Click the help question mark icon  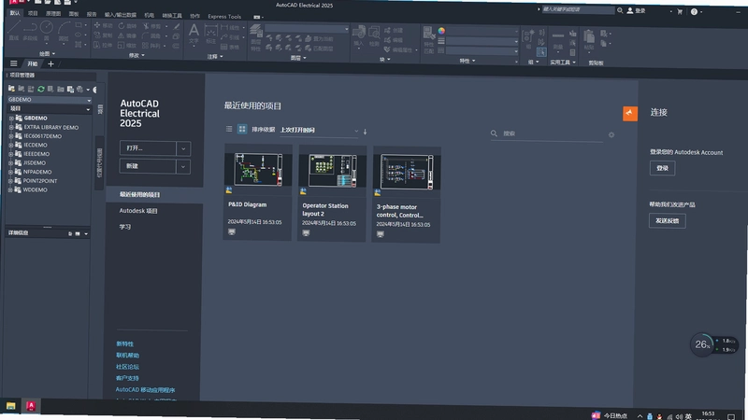[694, 12]
